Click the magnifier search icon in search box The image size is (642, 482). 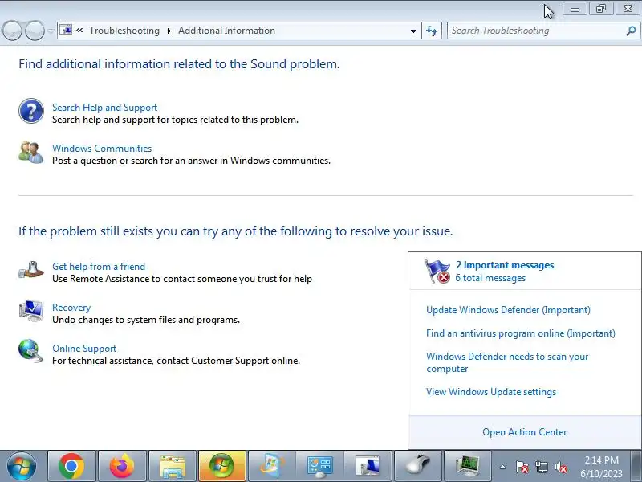click(x=631, y=31)
